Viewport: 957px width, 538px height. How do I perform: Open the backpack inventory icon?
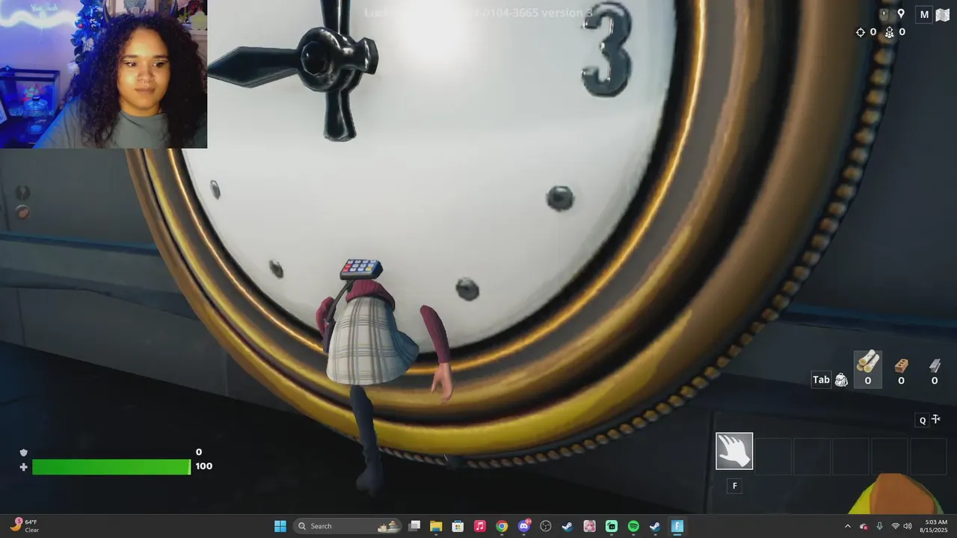pyautogui.click(x=841, y=380)
